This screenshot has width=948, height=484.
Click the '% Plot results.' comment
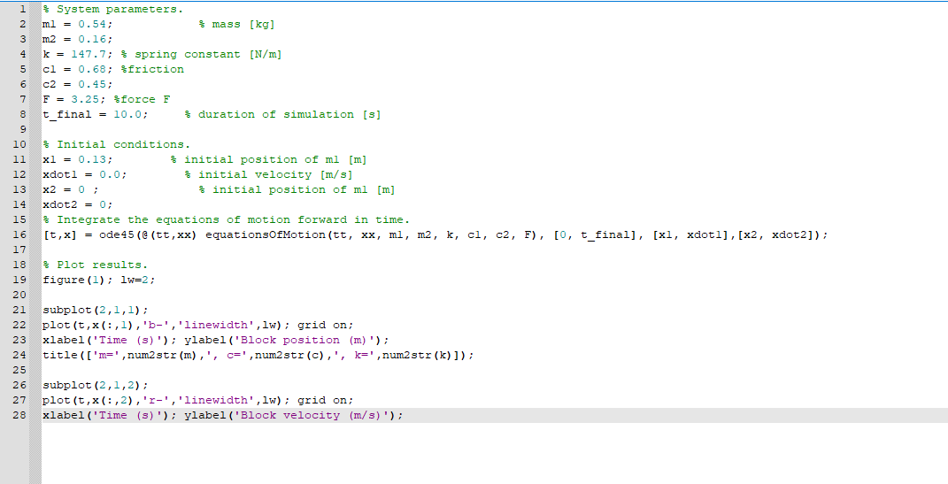(95, 265)
